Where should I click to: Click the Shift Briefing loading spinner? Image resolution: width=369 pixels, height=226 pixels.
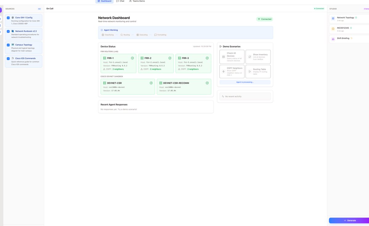point(351,38)
